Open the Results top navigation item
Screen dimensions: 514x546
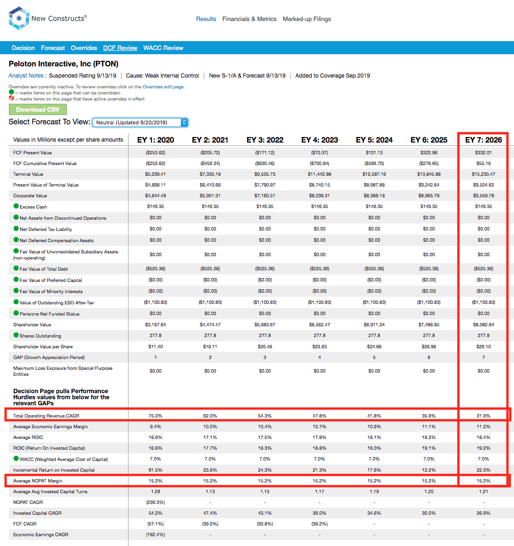(x=206, y=19)
